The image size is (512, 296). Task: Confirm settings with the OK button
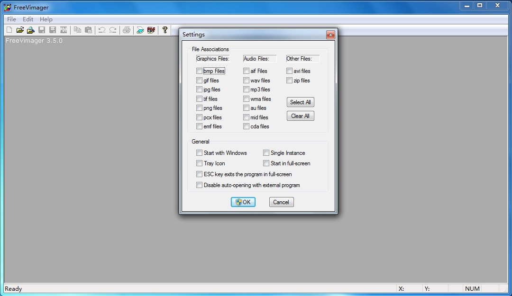(x=243, y=202)
